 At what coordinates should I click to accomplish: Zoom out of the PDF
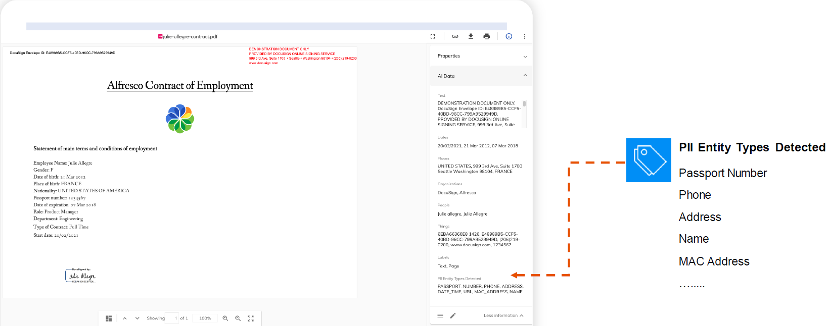tap(238, 318)
